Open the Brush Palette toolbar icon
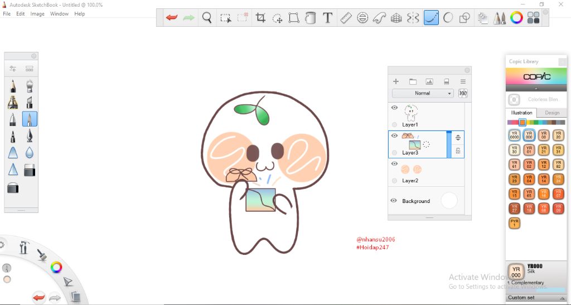The height and width of the screenshot is (305, 571). coord(499,18)
